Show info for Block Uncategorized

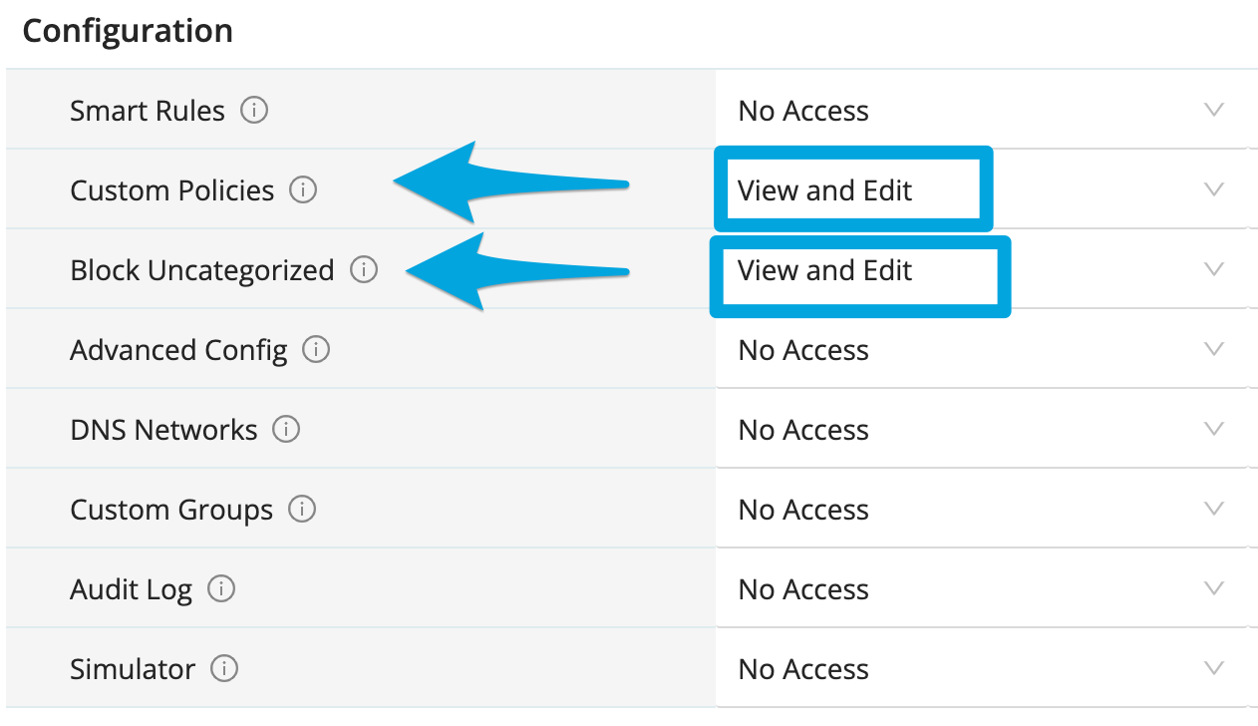pos(364,269)
